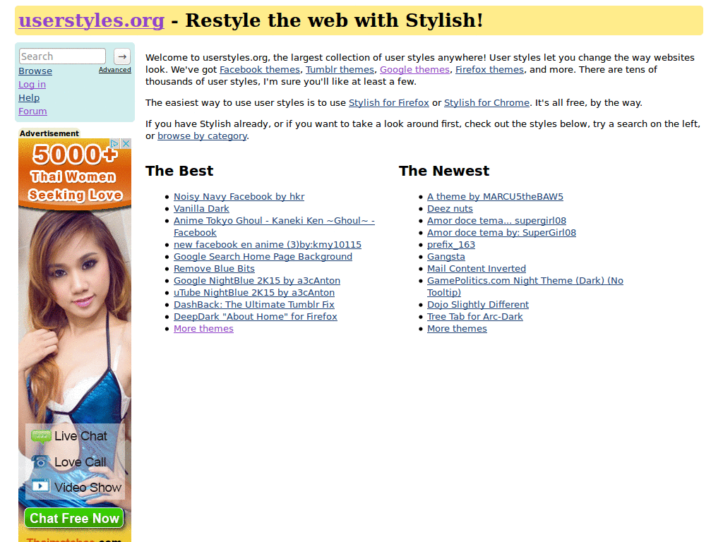Open the Mail Content Inverted style
The width and height of the screenshot is (723, 542).
[477, 269]
